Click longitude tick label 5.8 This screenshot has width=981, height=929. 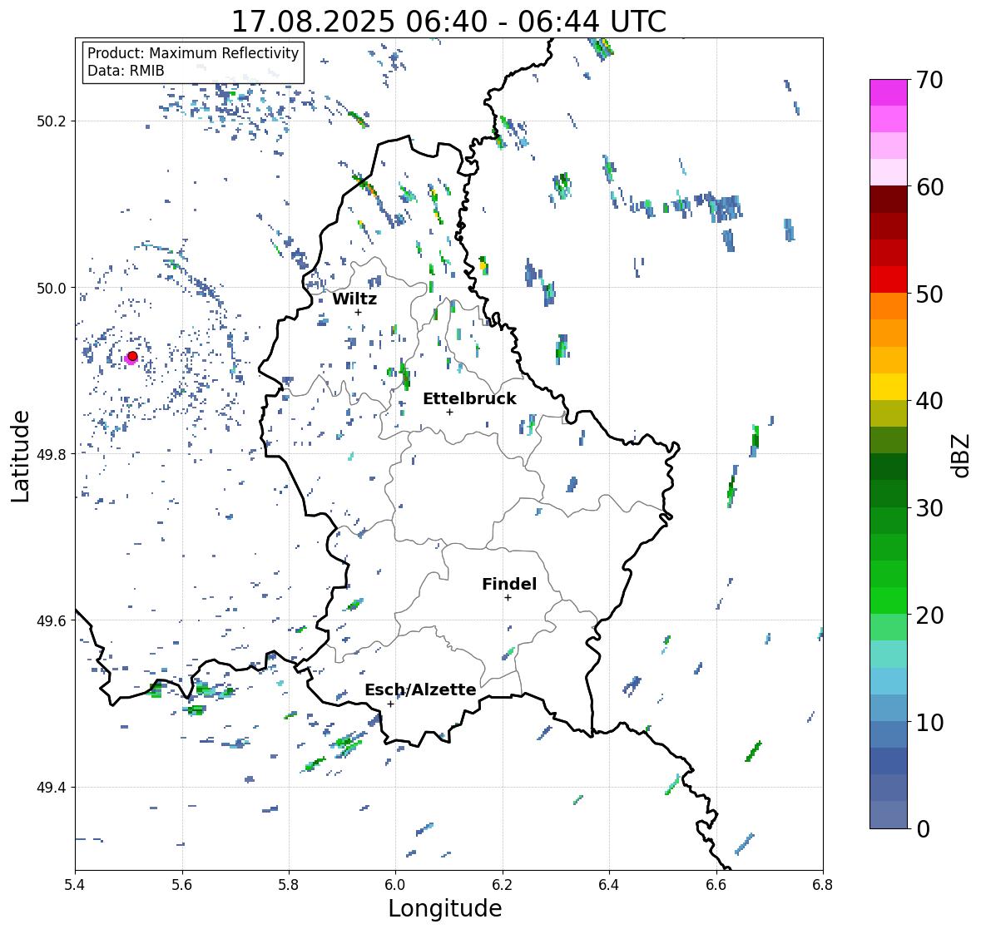(x=289, y=885)
